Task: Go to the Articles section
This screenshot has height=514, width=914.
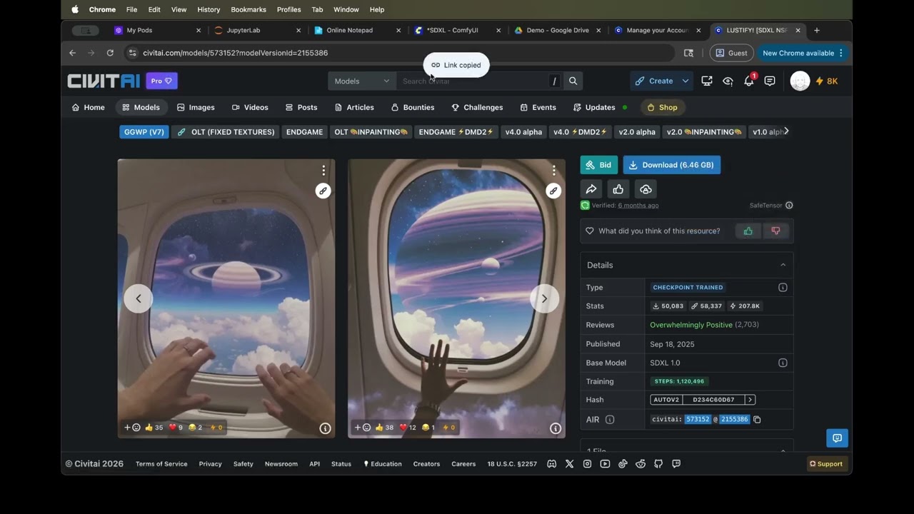Action: point(354,108)
